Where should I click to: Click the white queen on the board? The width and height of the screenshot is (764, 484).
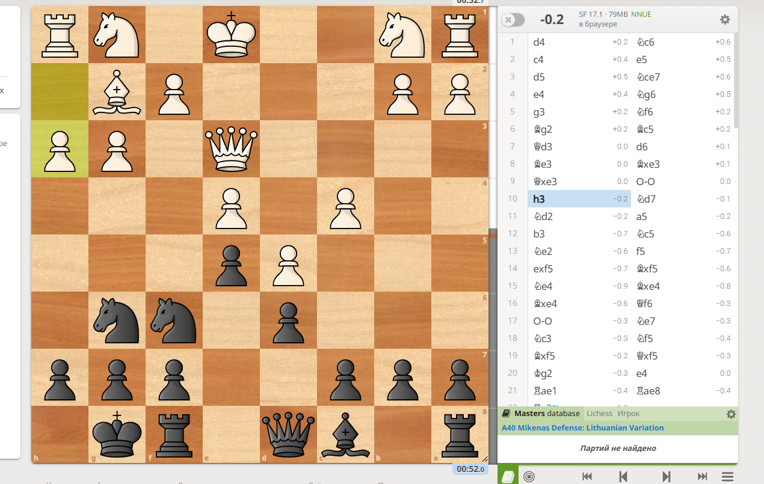pyautogui.click(x=232, y=149)
